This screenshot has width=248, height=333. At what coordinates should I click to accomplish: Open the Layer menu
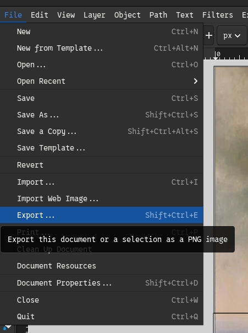pyautogui.click(x=94, y=15)
